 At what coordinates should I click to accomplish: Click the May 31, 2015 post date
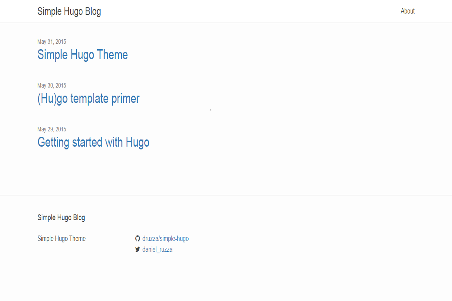pos(52,42)
